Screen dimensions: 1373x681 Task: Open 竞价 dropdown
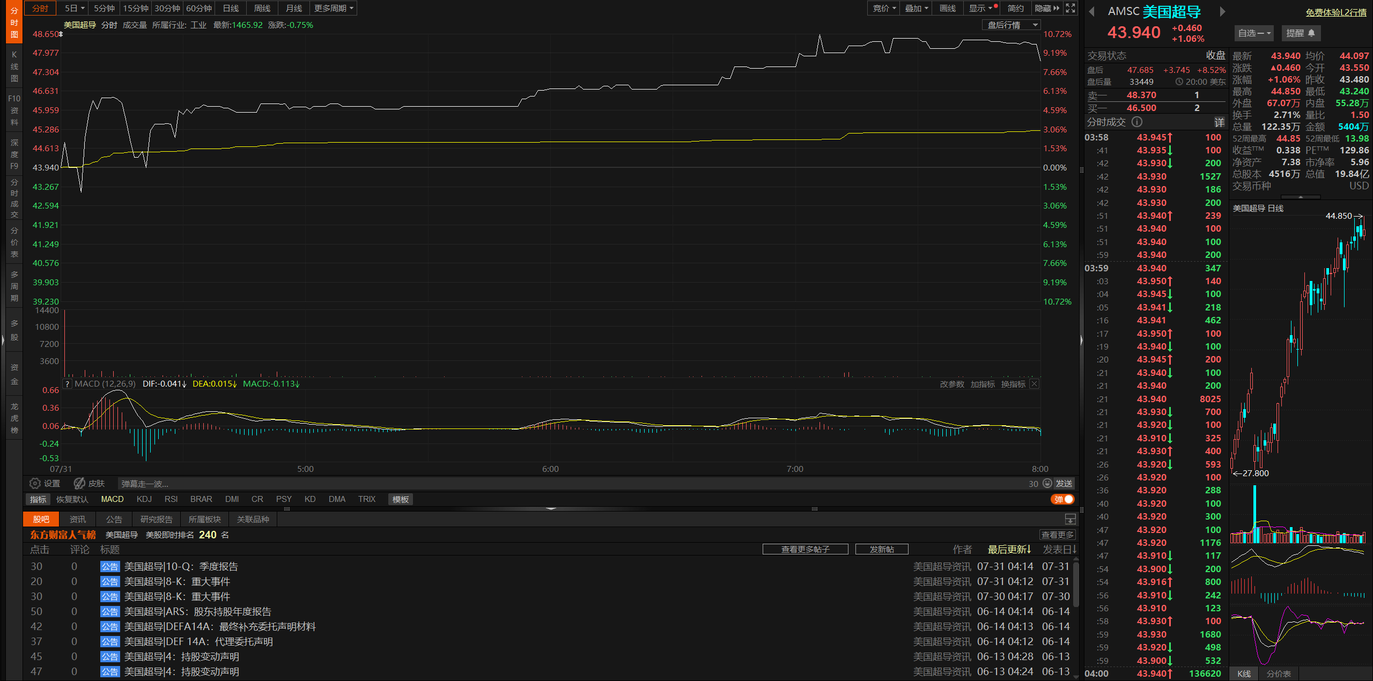click(x=884, y=8)
